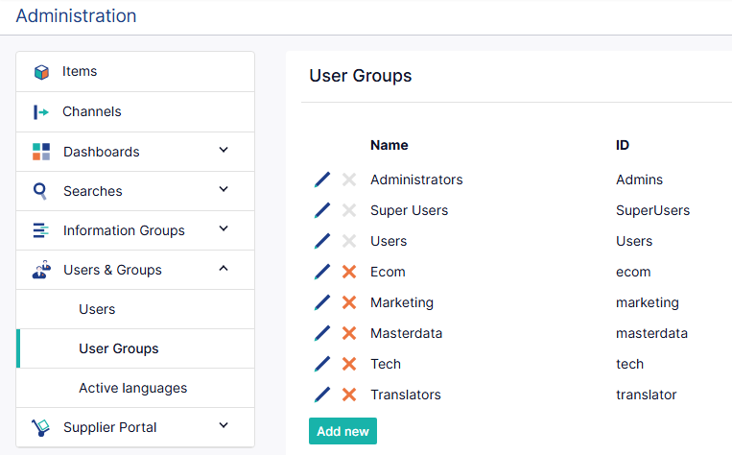Open the Dashboards menu label
The width and height of the screenshot is (732, 455).
(102, 152)
